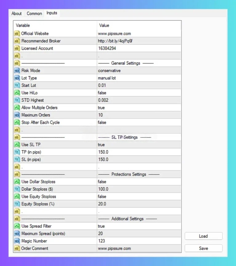Image resolution: width=236 pixels, height=266 pixels.
Task: Switch to the About tab
Action: [17, 14]
